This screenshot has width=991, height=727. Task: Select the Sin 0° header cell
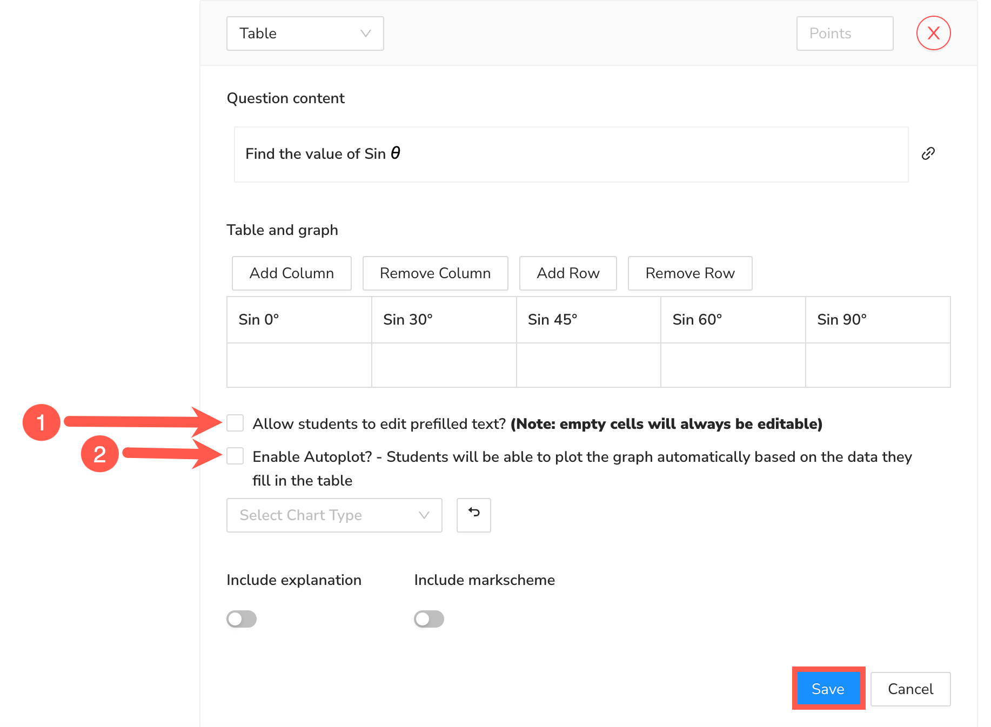[x=299, y=320]
